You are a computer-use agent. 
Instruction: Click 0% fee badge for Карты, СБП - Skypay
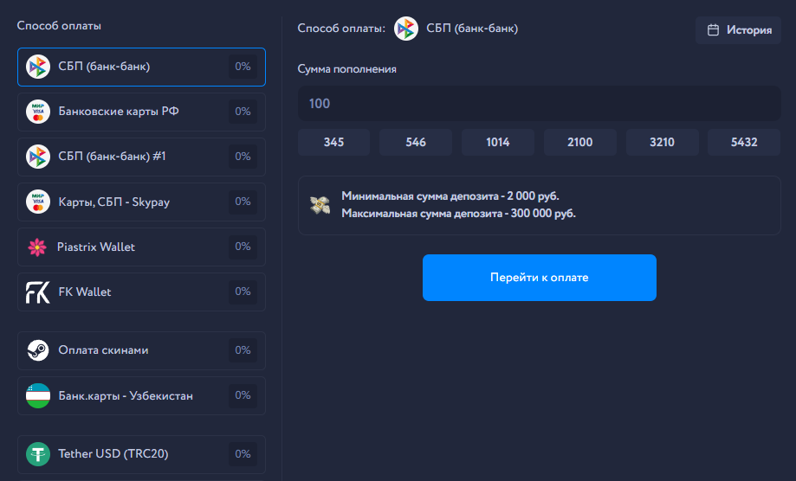coord(243,202)
